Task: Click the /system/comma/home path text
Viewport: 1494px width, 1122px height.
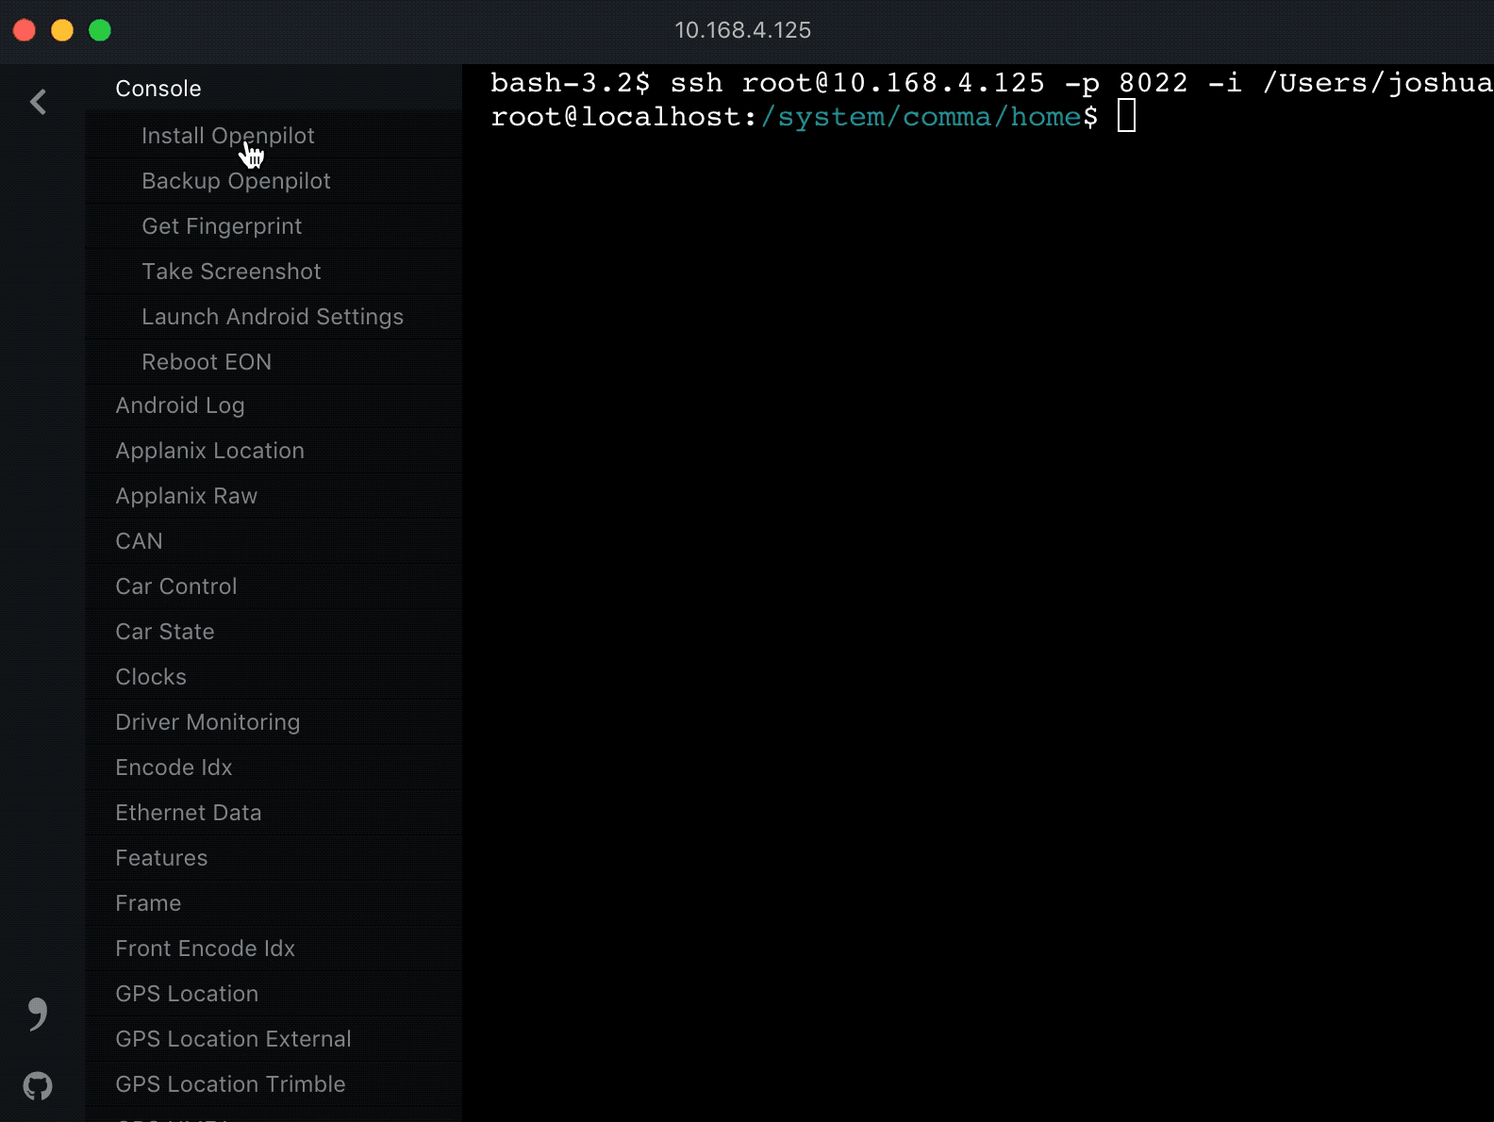Action: (x=921, y=117)
